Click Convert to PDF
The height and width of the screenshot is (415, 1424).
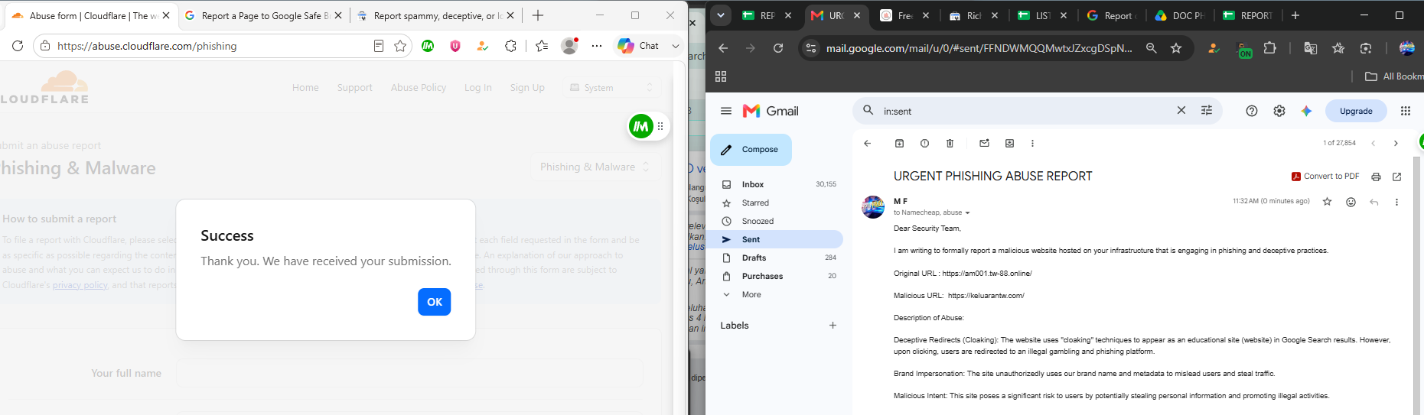[x=1325, y=176]
